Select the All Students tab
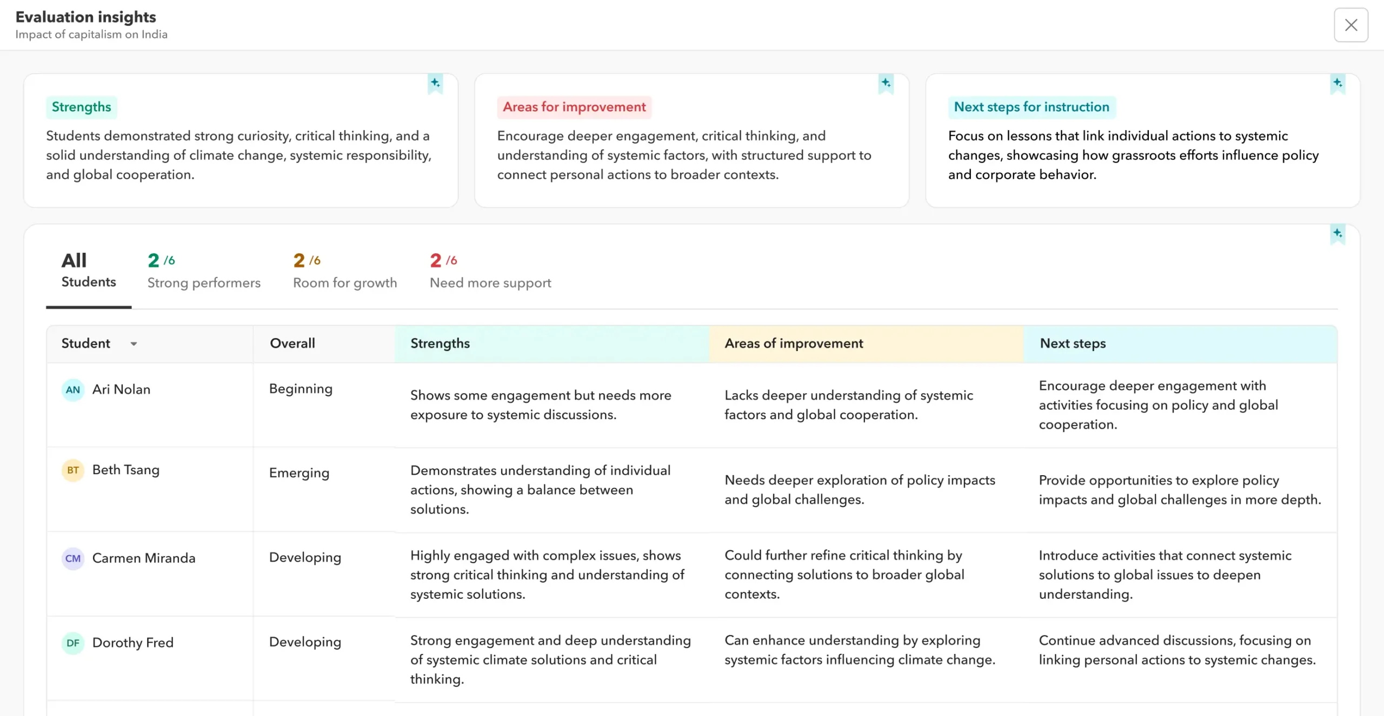 [x=88, y=270]
